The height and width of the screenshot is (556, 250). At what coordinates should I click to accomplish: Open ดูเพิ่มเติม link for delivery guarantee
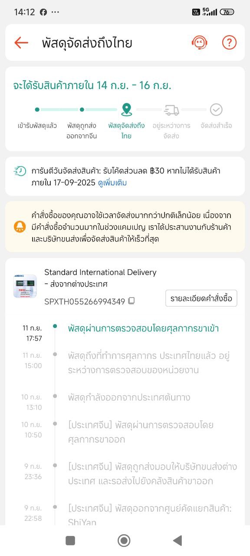tap(112, 183)
